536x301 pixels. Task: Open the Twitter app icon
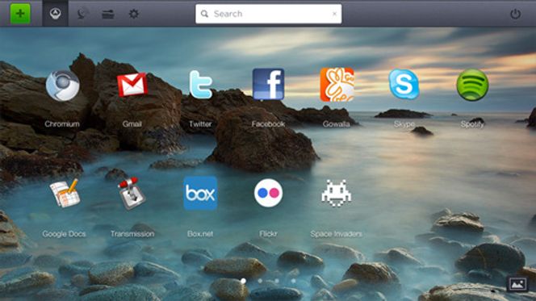201,85
